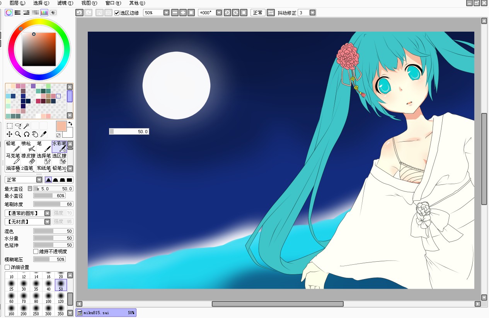Activate the lasso selection tool
Screen dimensions: 489x318
pyautogui.click(x=18, y=126)
